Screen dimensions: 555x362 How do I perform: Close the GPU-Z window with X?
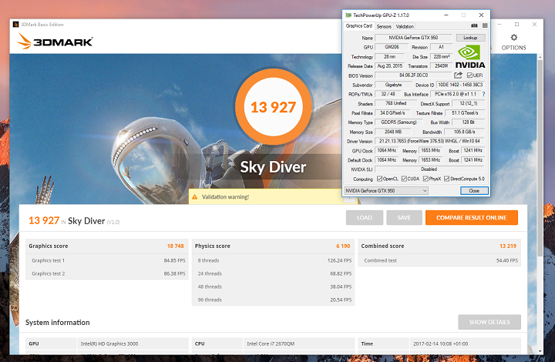click(481, 15)
